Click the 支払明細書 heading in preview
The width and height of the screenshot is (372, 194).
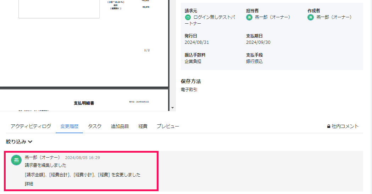pos(84,103)
